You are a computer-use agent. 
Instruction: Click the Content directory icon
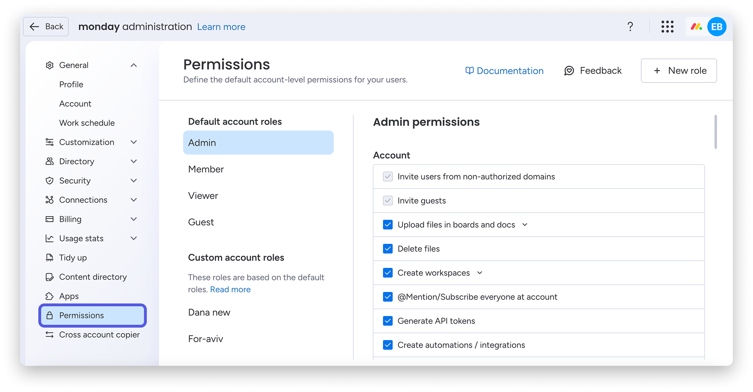[50, 277]
